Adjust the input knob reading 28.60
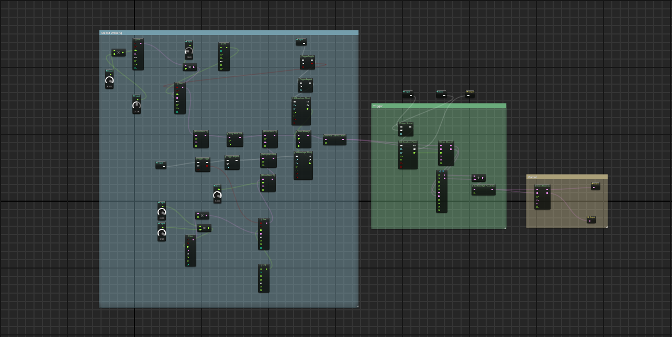This screenshot has height=337, width=672. point(189,50)
